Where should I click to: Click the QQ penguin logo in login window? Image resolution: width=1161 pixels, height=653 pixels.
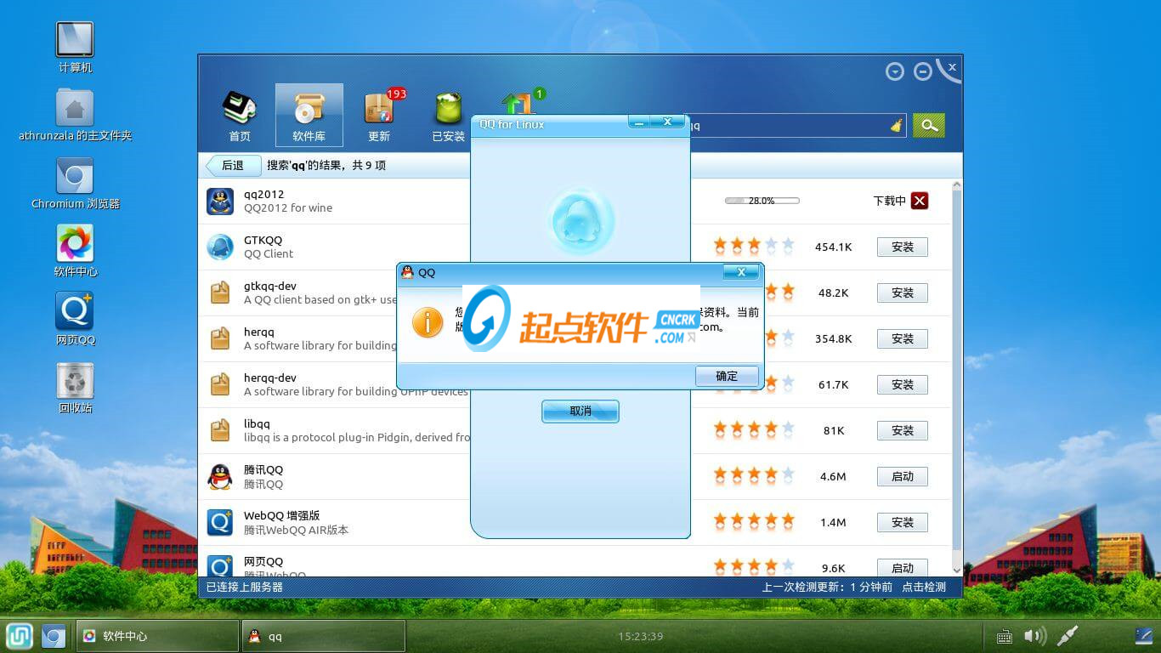click(580, 222)
